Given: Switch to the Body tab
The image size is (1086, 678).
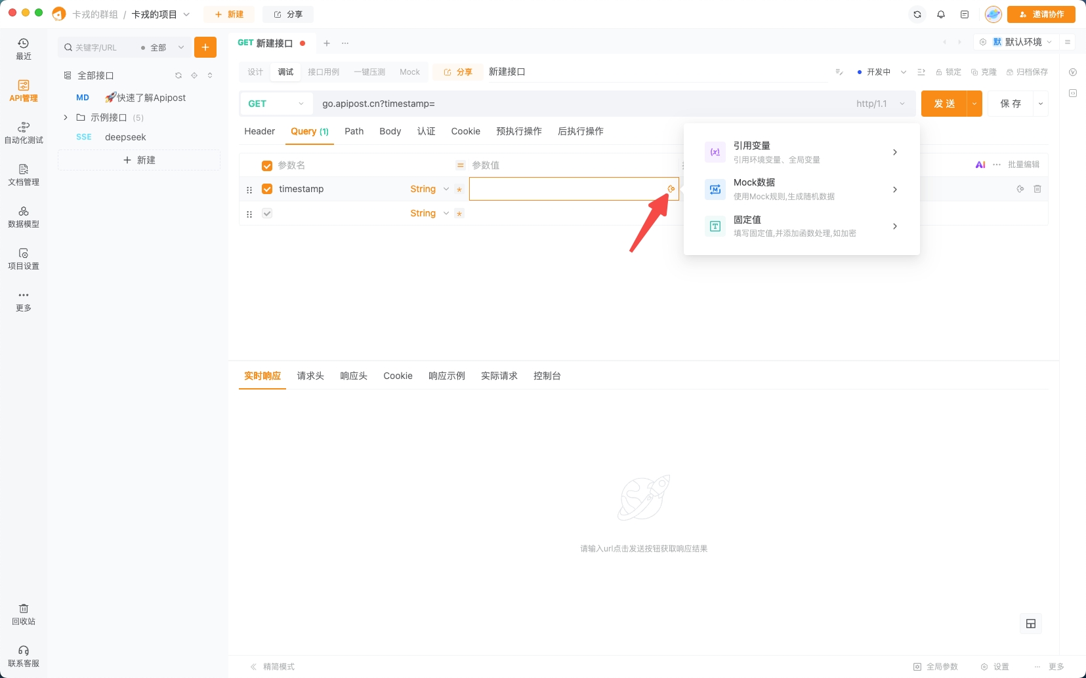Looking at the screenshot, I should pyautogui.click(x=390, y=131).
